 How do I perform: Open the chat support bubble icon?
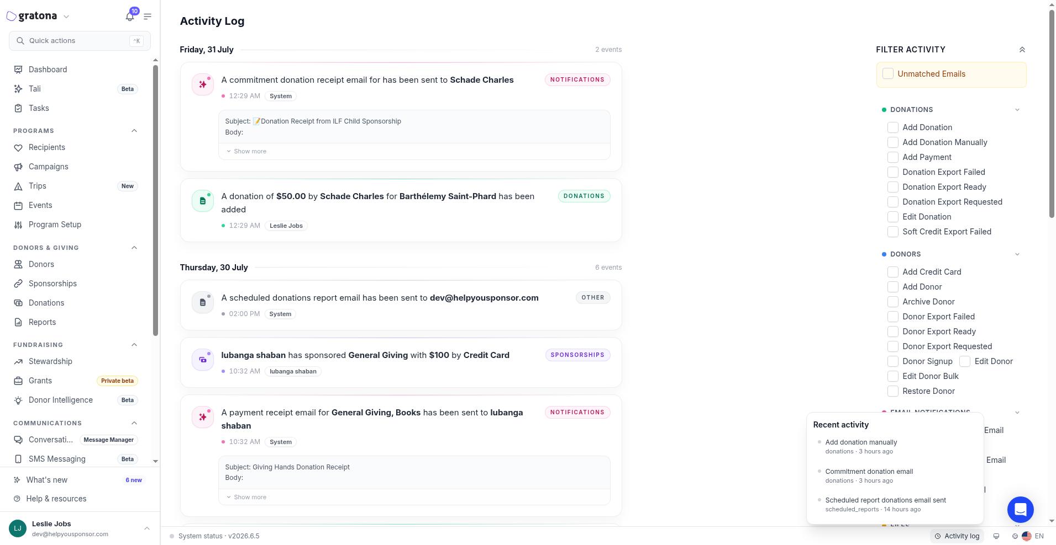pos(1020,509)
